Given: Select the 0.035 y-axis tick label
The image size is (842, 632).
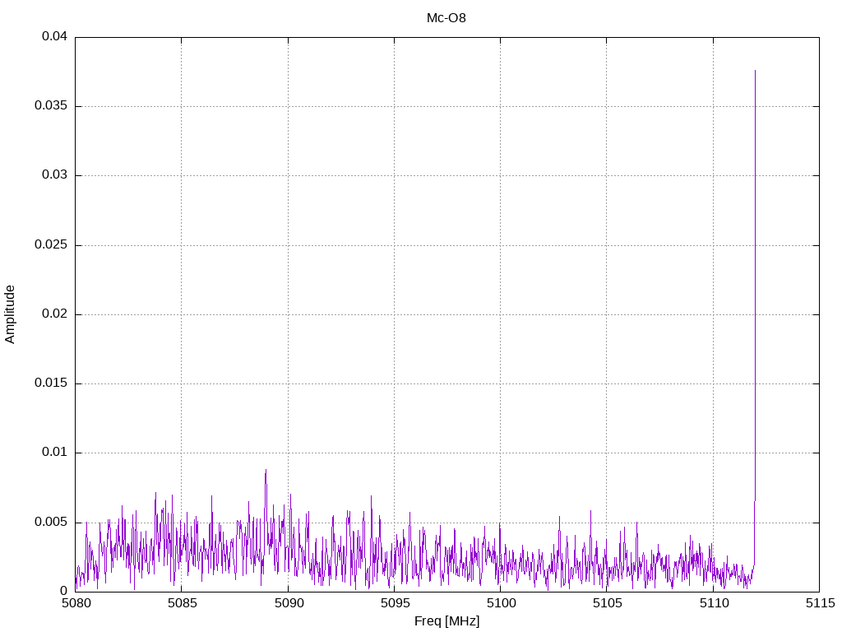Looking at the screenshot, I should pos(51,106).
